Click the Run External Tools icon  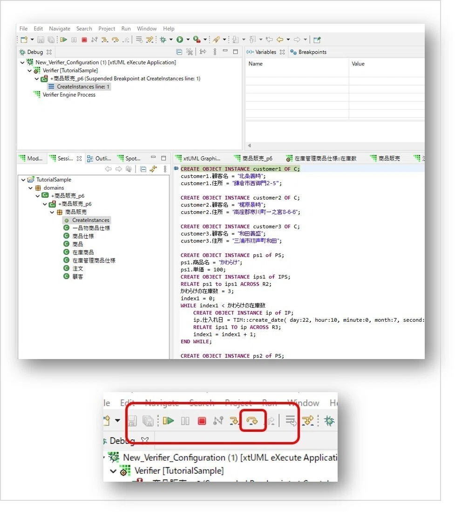point(197,40)
